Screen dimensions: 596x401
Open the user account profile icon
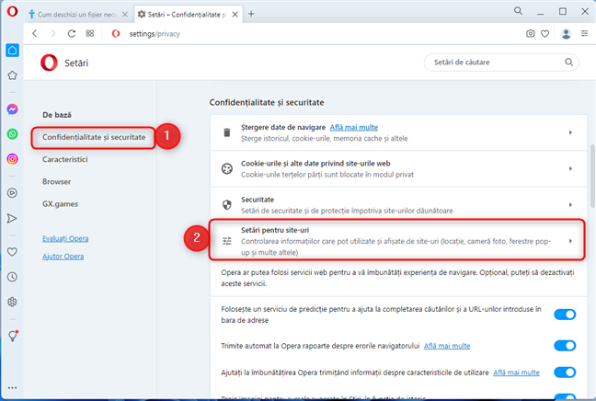click(x=566, y=33)
